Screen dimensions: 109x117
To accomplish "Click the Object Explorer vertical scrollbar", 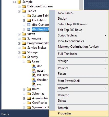I will (x=81, y=5).
